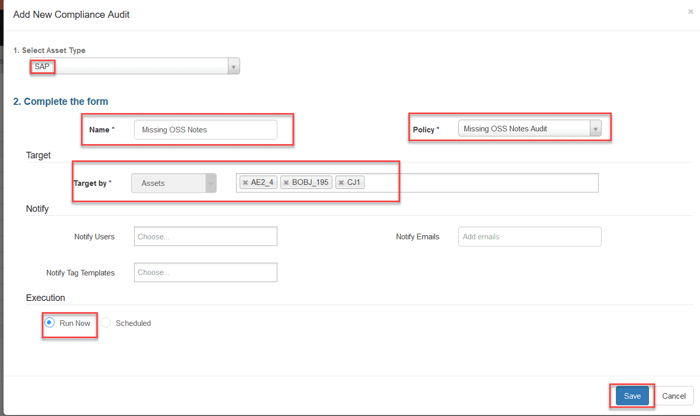The width and height of the screenshot is (700, 416).
Task: Click the Notify Emails input box
Action: (529, 237)
